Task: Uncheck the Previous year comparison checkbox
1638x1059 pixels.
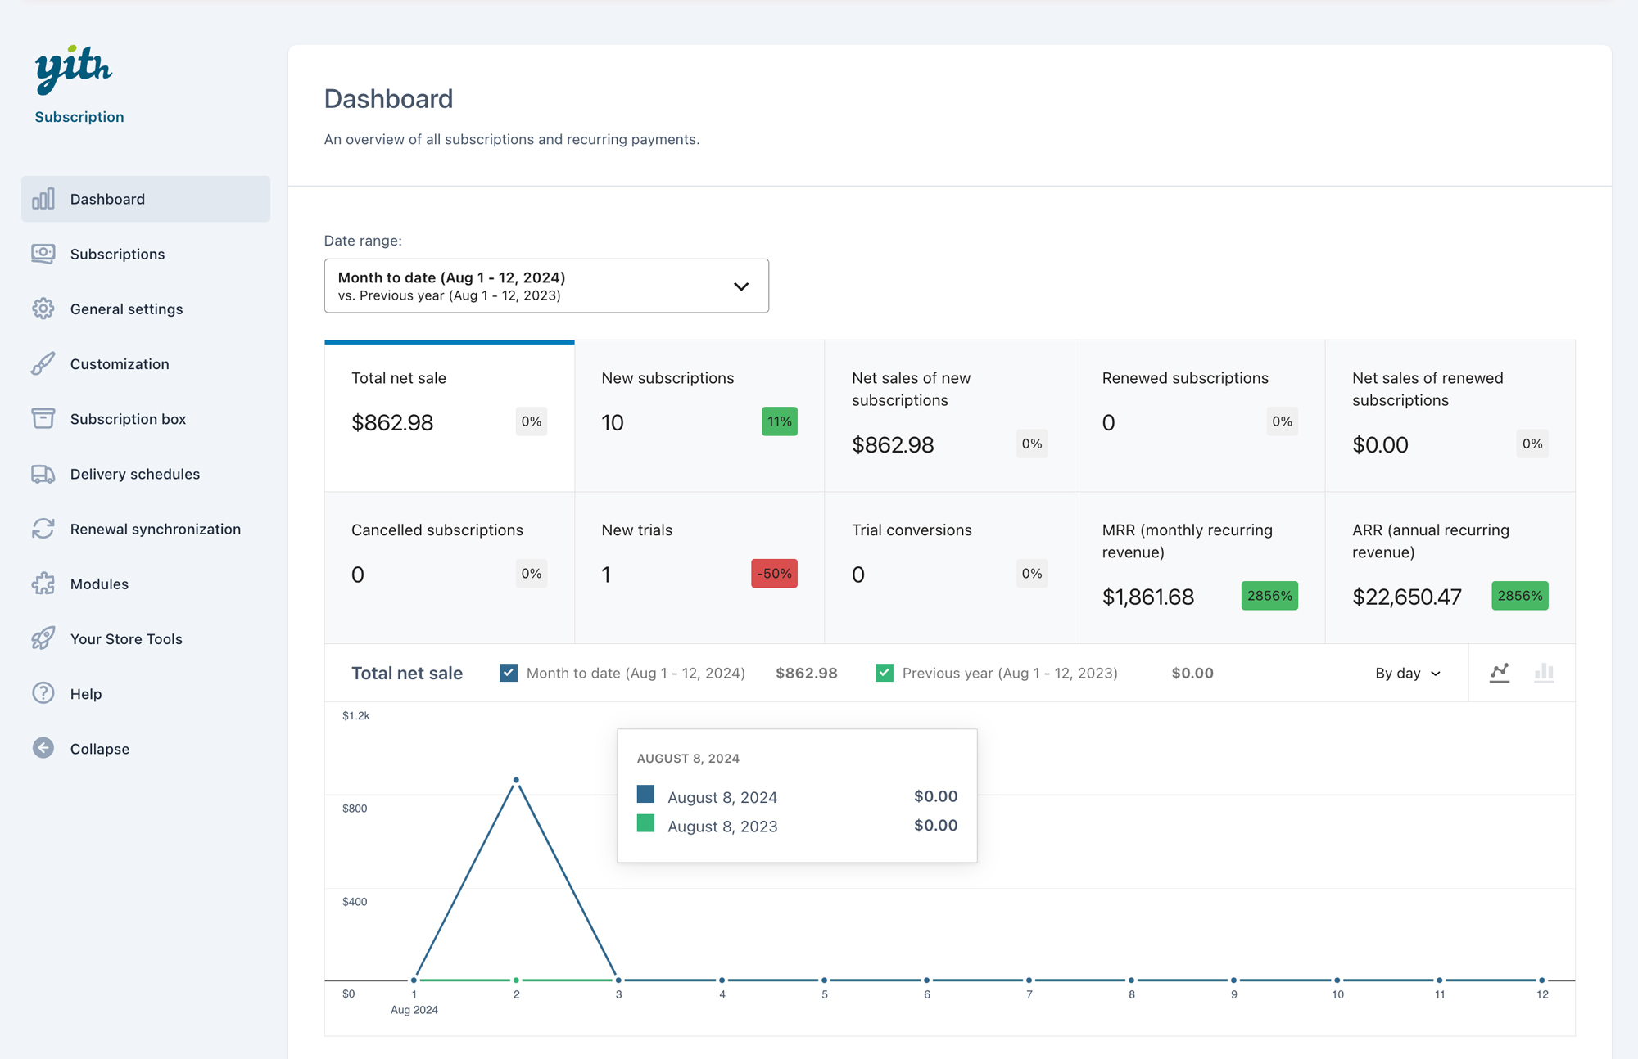Action: click(x=885, y=673)
